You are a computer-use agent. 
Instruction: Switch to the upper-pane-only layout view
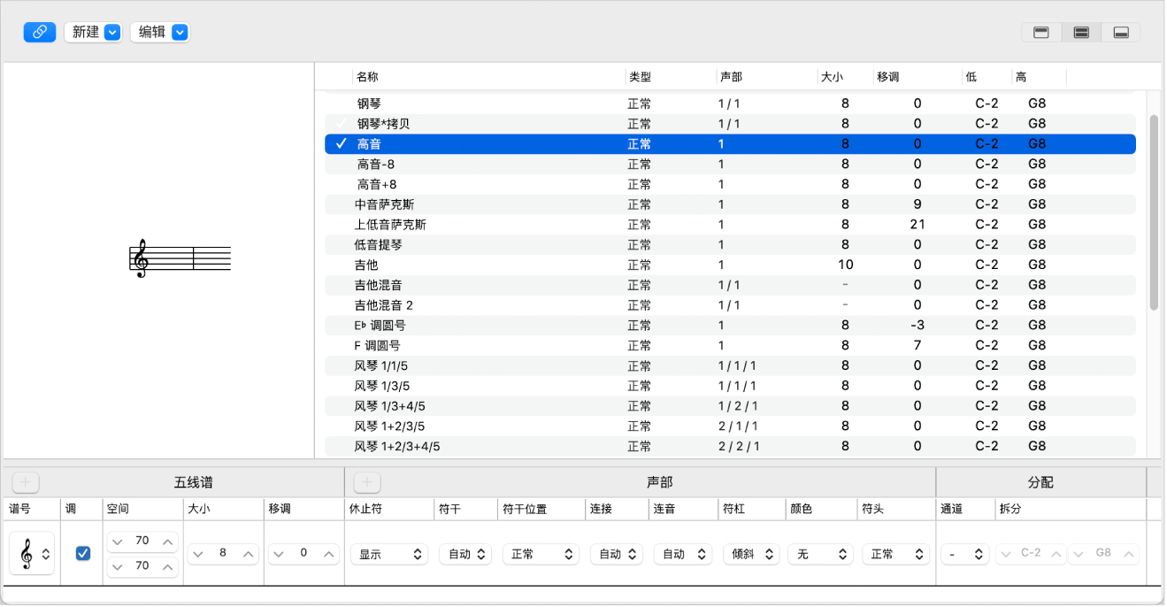tap(1040, 31)
